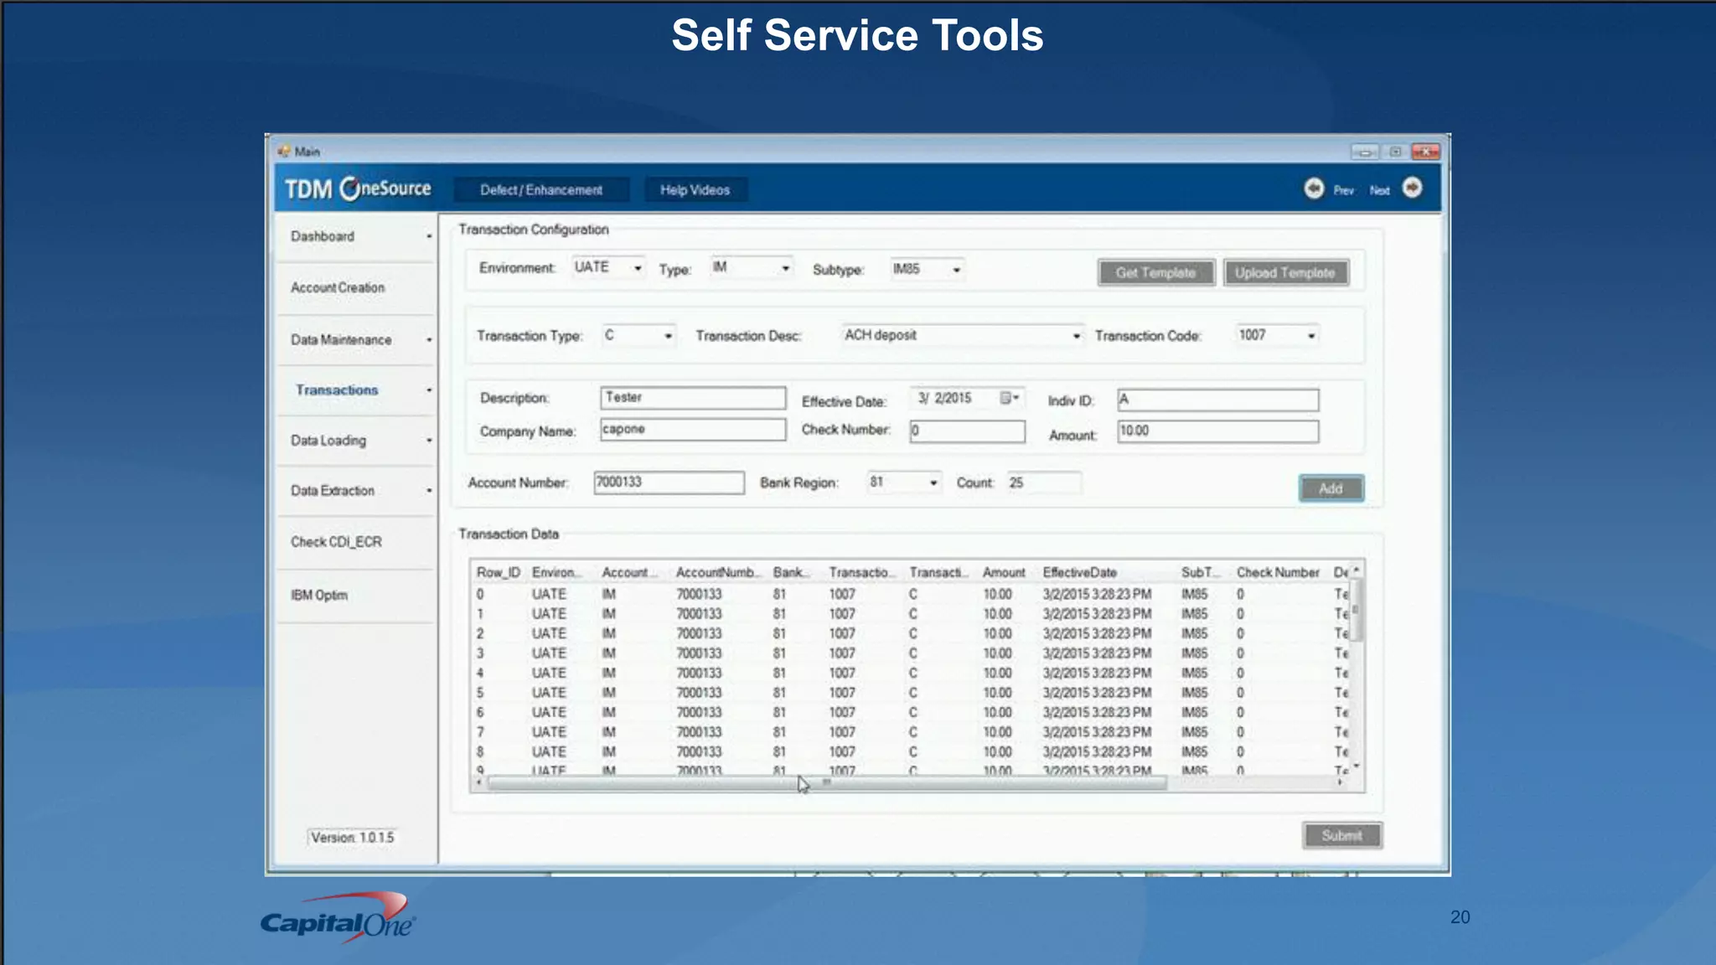Select Account Creation in sidebar
Screen dimensions: 1716x965
[x=338, y=287]
